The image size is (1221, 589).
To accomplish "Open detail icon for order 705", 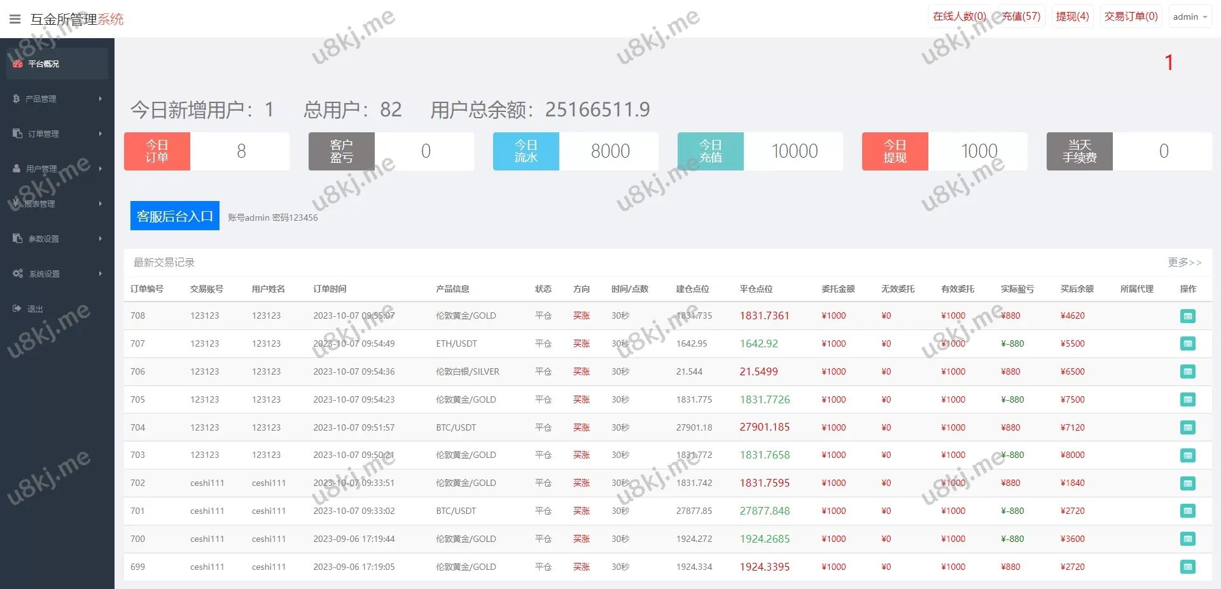I will tap(1187, 399).
